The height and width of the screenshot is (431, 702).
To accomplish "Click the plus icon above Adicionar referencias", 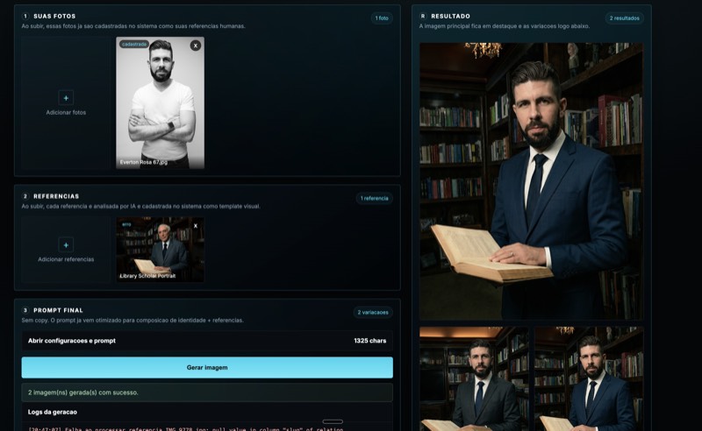I will 66,244.
